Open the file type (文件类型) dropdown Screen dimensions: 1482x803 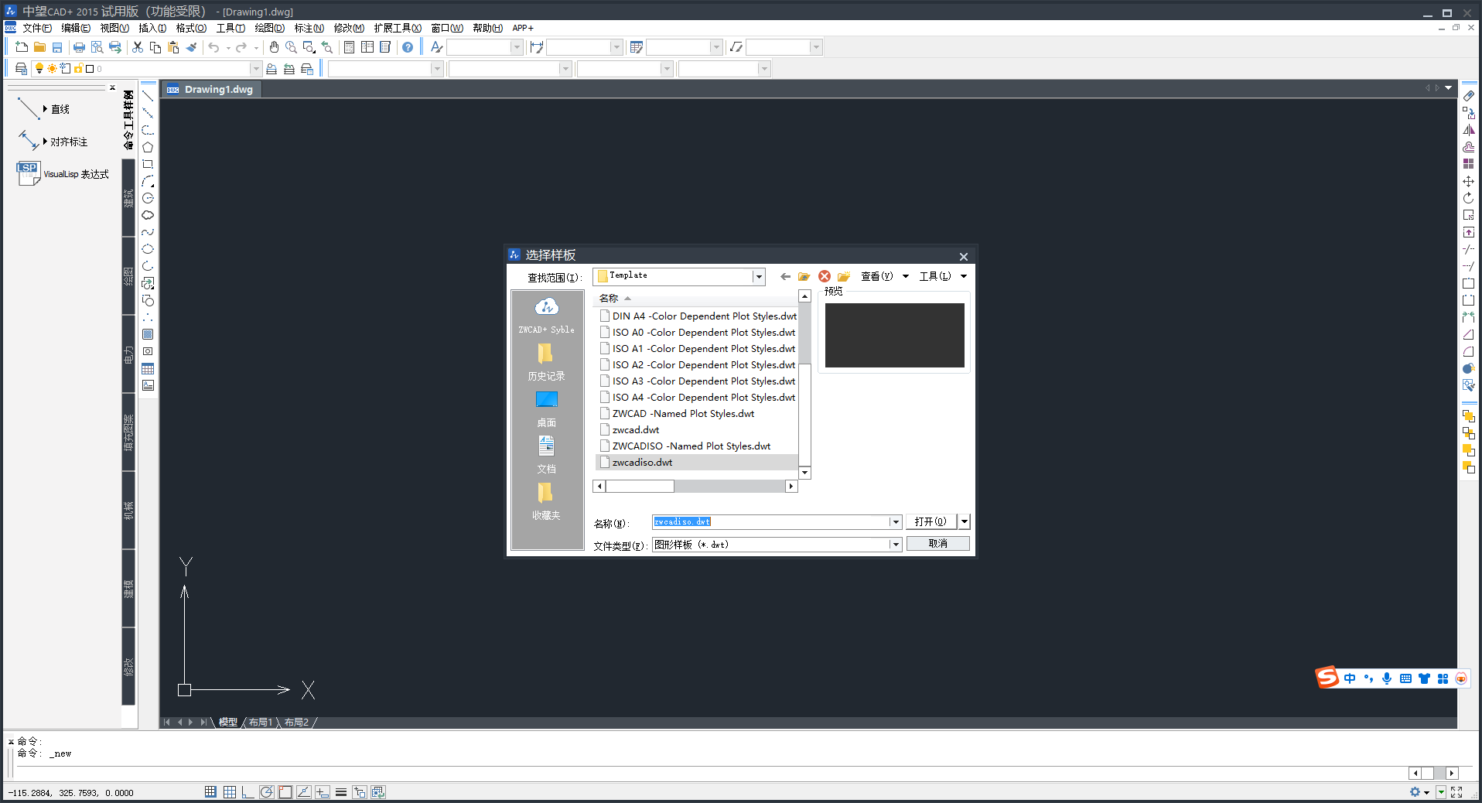(895, 545)
